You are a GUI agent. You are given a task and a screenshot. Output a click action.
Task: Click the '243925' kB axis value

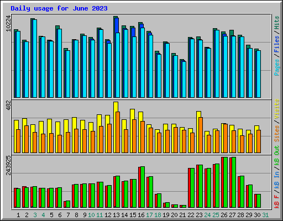(8, 165)
